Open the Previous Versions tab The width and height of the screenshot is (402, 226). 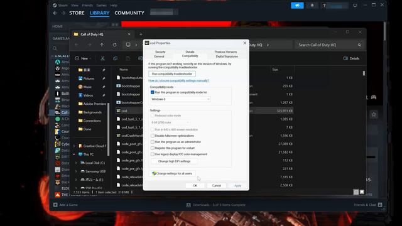(x=225, y=51)
